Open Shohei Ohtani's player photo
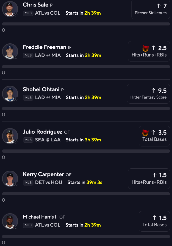This screenshot has width=172, height=246. (10, 94)
